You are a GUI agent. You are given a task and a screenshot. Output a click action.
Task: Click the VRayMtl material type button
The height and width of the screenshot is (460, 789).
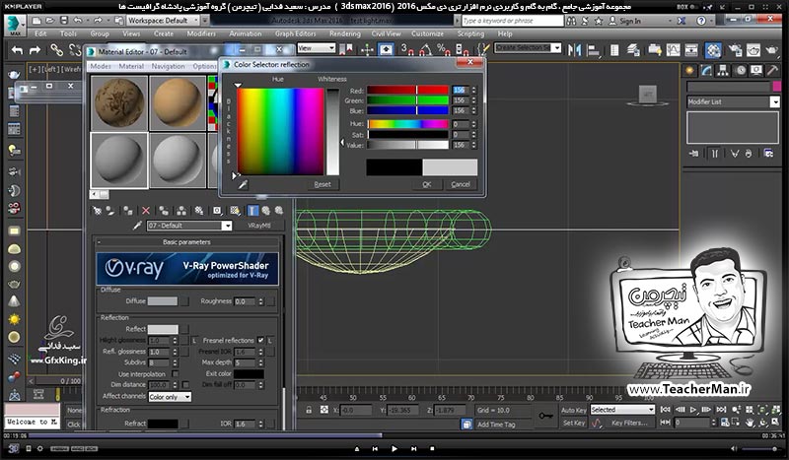tap(259, 226)
